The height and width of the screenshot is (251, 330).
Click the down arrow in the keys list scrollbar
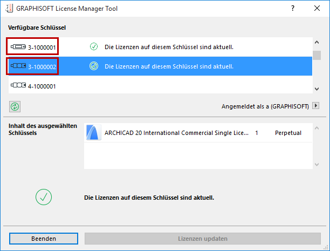tap(317, 89)
